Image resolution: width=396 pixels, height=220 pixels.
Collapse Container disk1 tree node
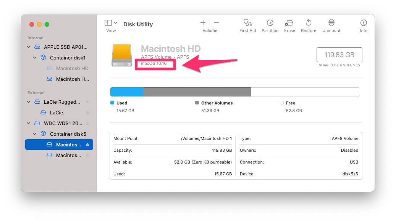click(35, 58)
